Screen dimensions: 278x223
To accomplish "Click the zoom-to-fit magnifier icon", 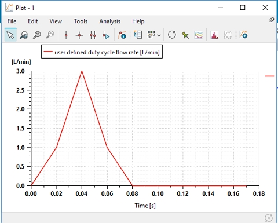I will coord(37,35).
